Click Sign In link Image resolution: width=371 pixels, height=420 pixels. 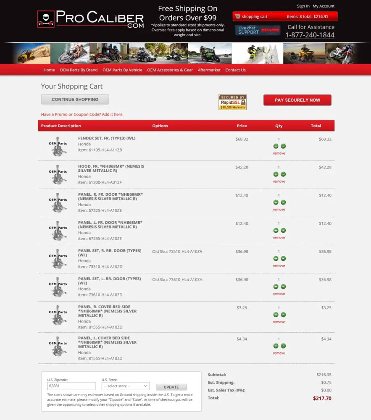click(303, 6)
